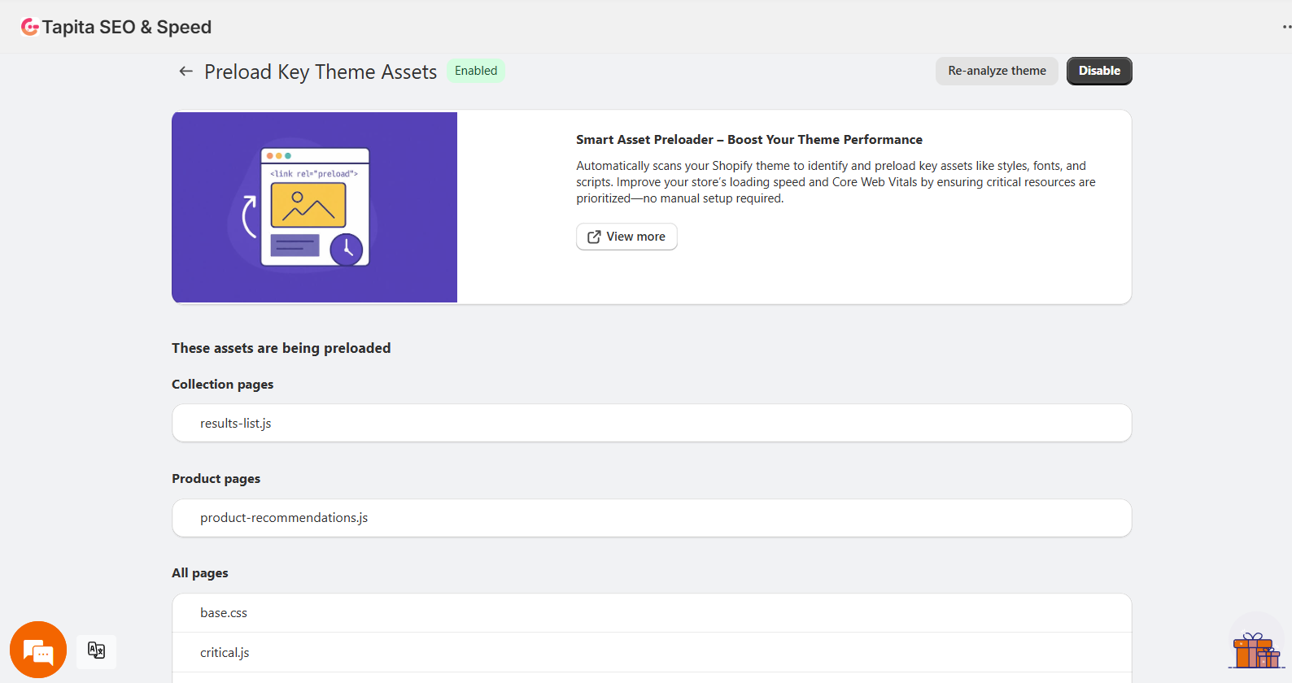1292x683 pixels.
Task: Click the Tapita SEO & Speed title
Action: 127,27
